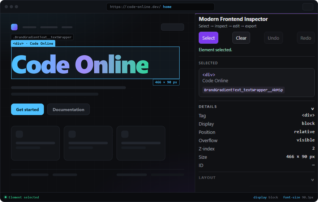Click the Modern Frontend Inspector title
The width and height of the screenshot is (318, 202).
click(233, 19)
